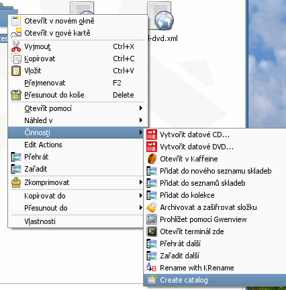Click icon beside Přidat do seznamů skladeb
This screenshot has width=286, height=290.
(152, 183)
